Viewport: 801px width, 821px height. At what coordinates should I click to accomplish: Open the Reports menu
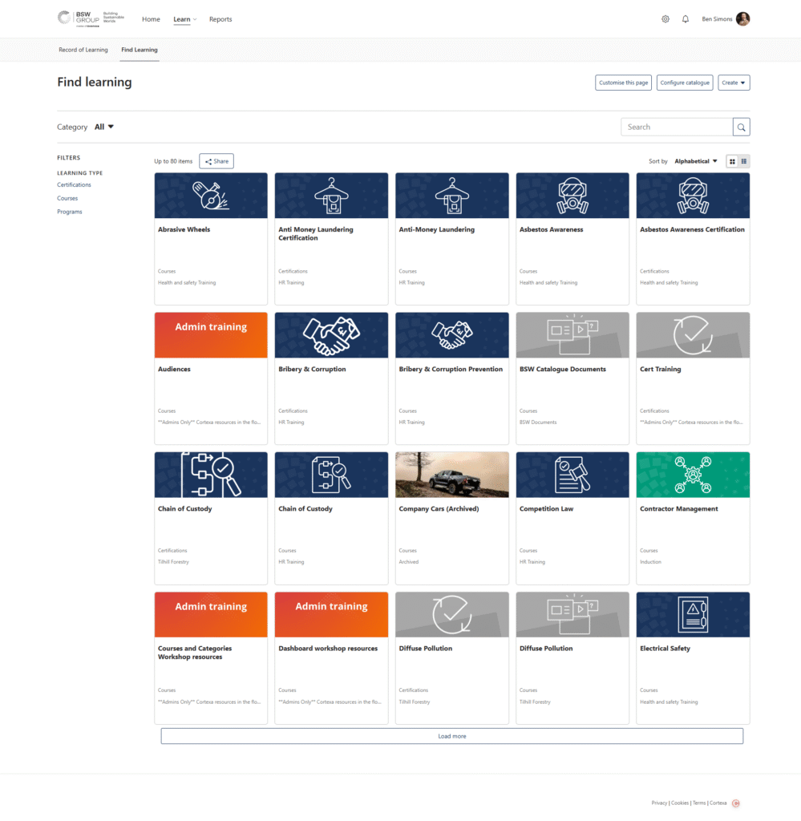click(x=220, y=18)
